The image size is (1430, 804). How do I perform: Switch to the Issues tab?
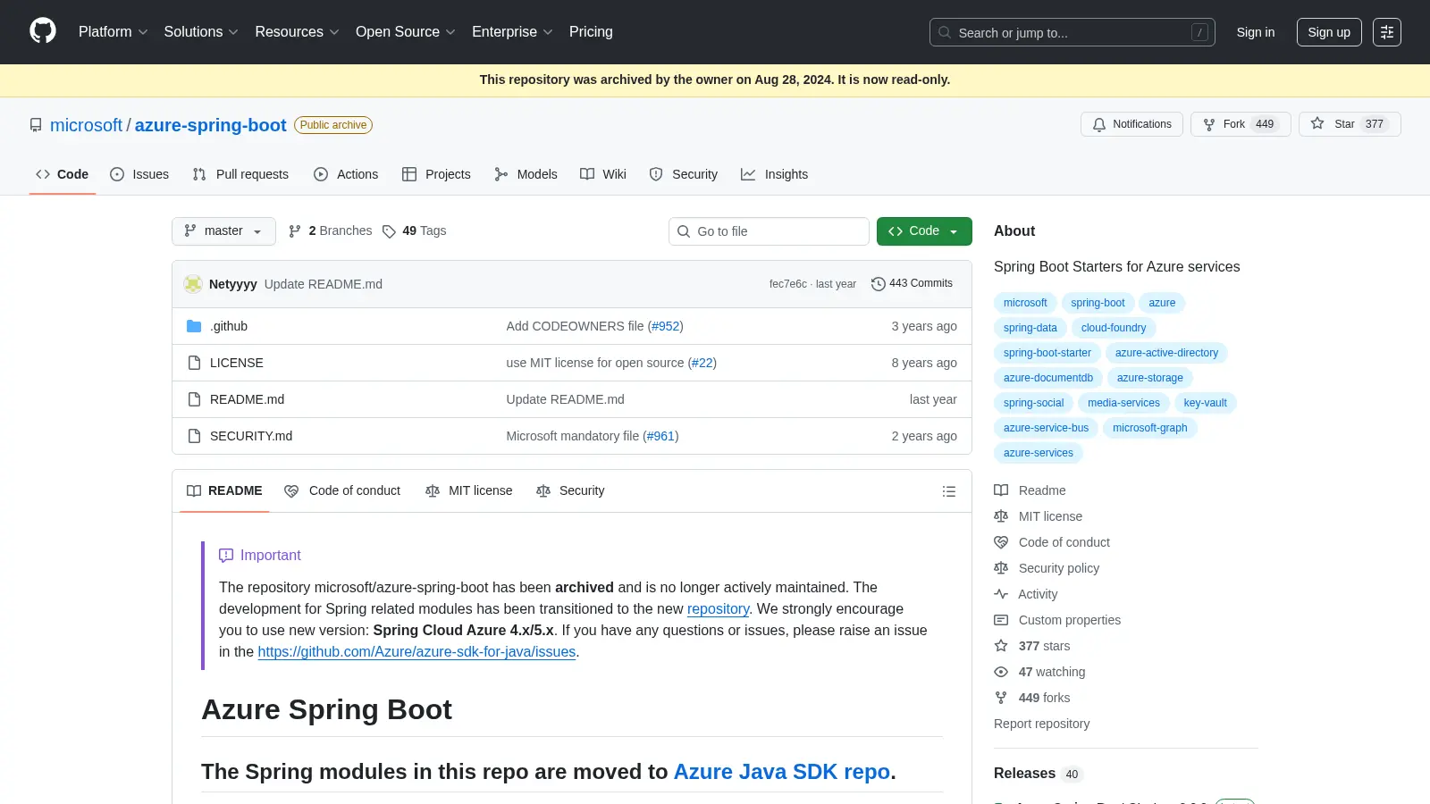(139, 174)
